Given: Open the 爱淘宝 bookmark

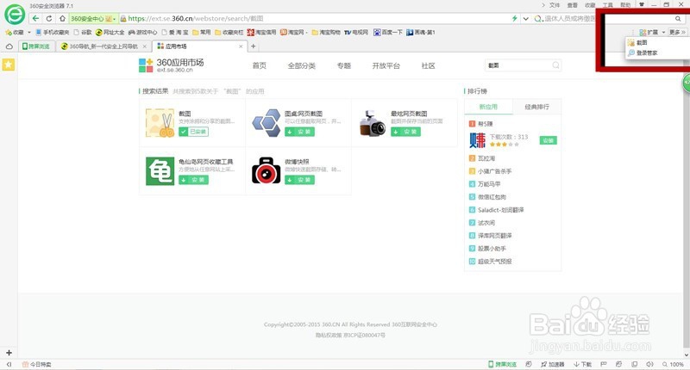Looking at the screenshot, I should pos(175,32).
